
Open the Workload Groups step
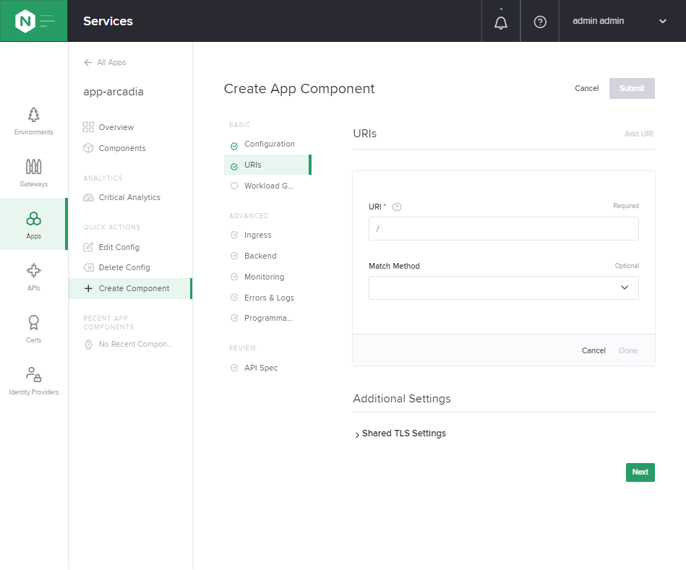click(x=267, y=186)
